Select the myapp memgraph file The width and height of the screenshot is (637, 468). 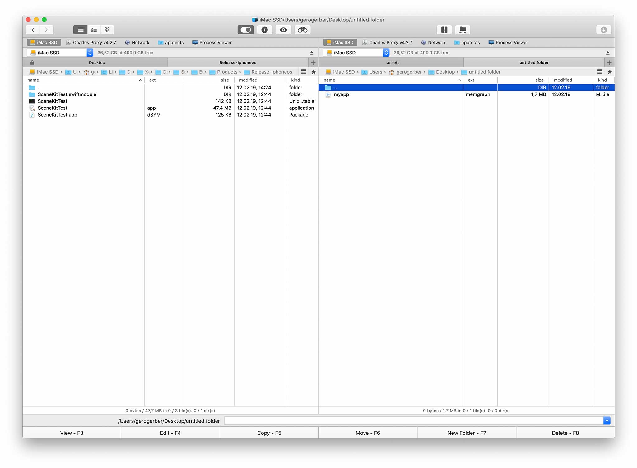click(x=342, y=94)
